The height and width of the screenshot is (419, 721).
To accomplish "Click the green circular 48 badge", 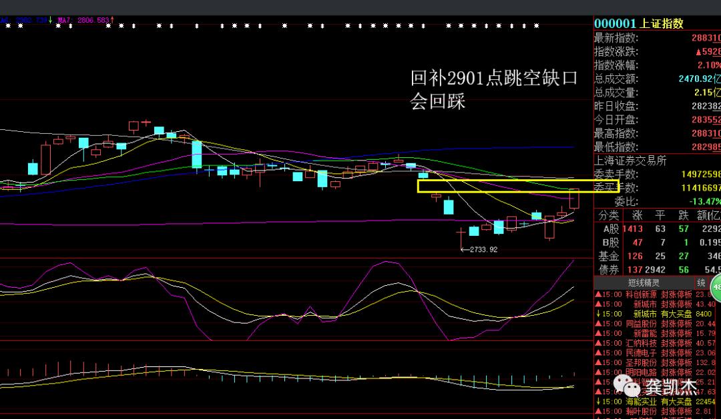I will coord(717,288).
